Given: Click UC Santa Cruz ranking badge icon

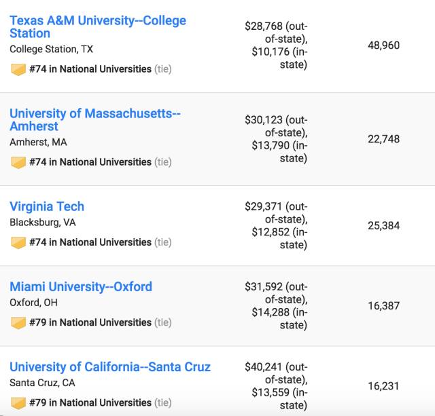Looking at the screenshot, I should click(x=18, y=403).
